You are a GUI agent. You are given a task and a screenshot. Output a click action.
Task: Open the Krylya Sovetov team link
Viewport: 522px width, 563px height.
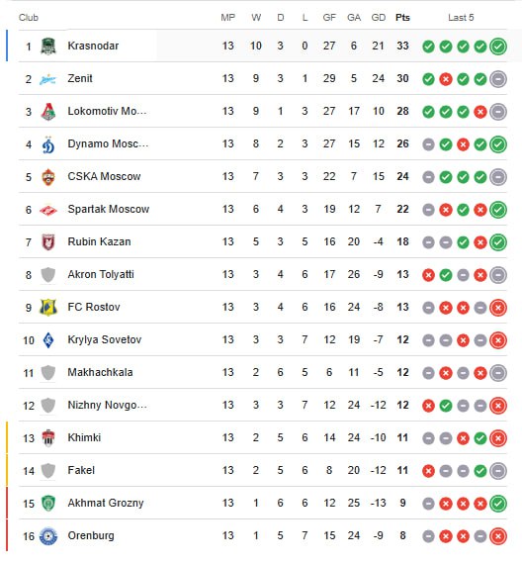point(105,339)
